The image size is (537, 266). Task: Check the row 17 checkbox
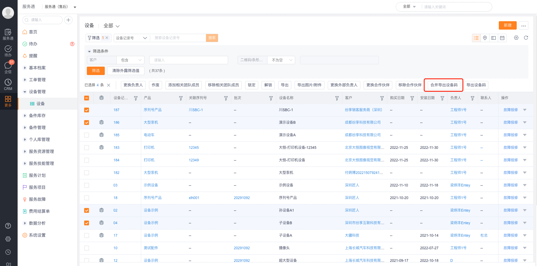pos(87,236)
